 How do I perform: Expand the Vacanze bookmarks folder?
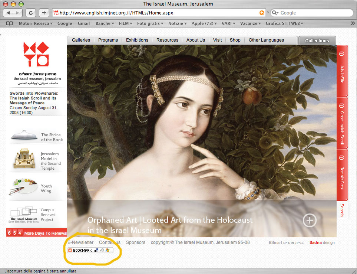(x=251, y=23)
